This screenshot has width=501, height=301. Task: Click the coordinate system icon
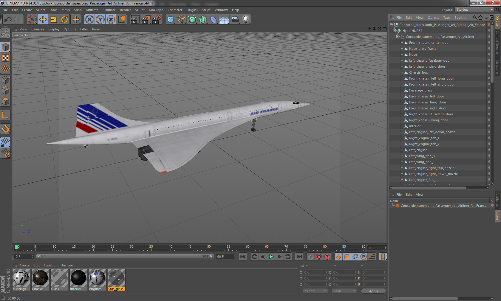tap(122, 20)
